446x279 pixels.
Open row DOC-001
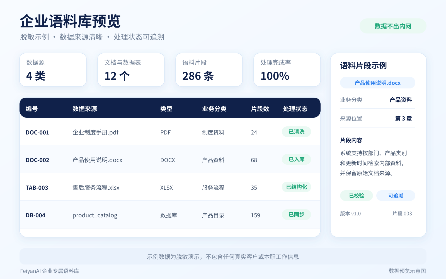click(170, 132)
